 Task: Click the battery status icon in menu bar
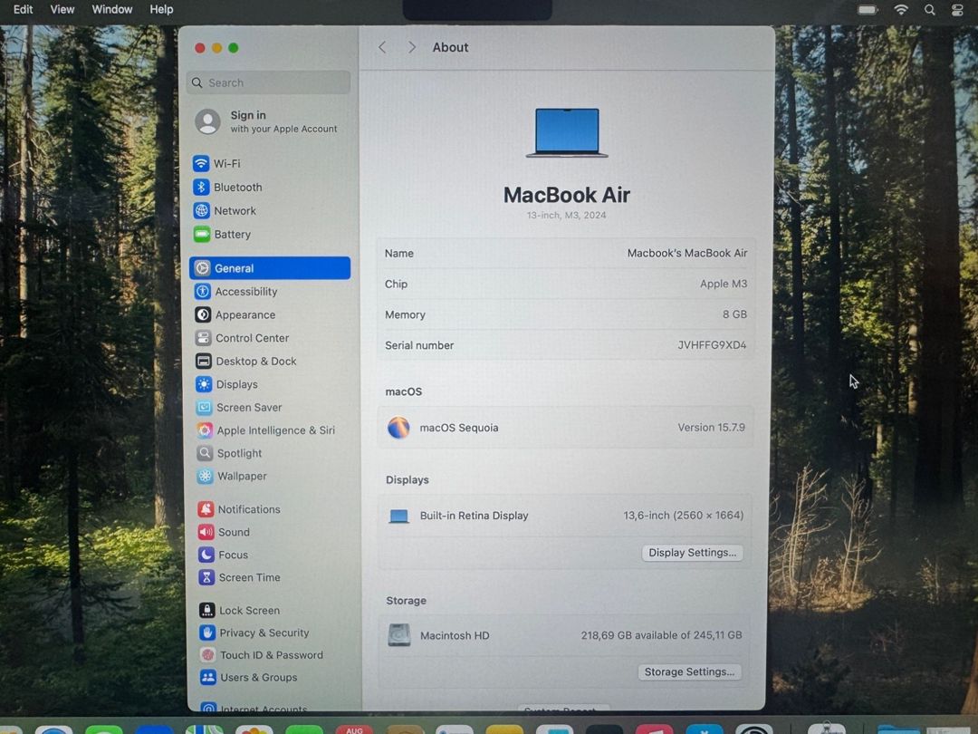pyautogui.click(x=868, y=9)
